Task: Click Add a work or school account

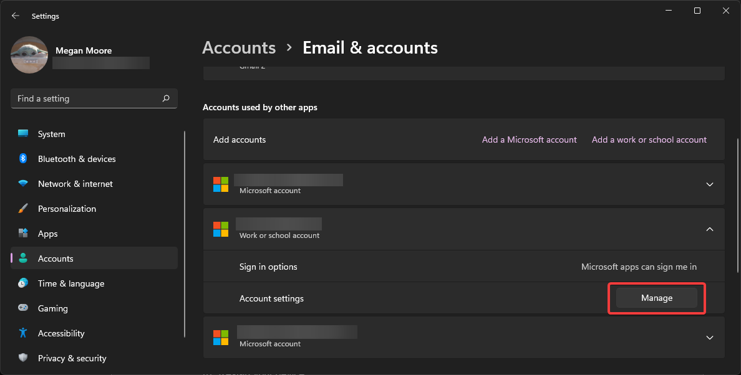Action: (x=649, y=139)
